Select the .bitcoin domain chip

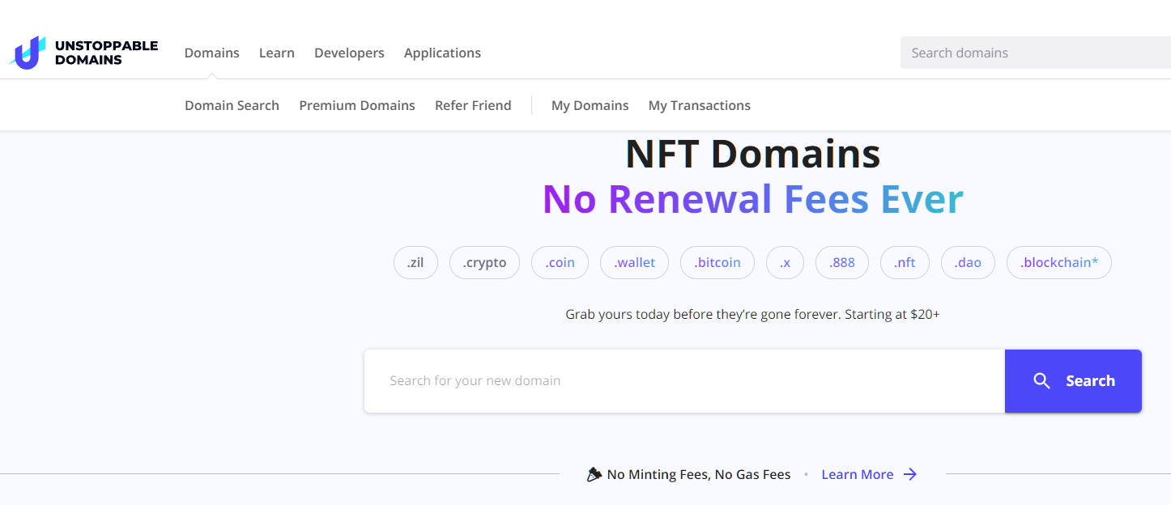tap(718, 262)
